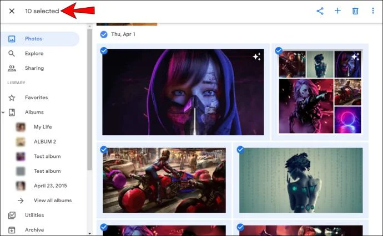The image size is (383, 236).
Task: Add selected photos using plus icon
Action: click(337, 11)
